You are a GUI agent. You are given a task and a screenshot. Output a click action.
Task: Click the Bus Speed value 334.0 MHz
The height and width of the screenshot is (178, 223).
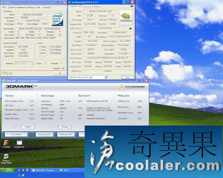(23, 53)
